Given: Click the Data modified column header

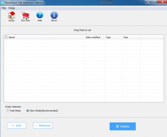Looking at the screenshot, I should [x=95, y=37].
